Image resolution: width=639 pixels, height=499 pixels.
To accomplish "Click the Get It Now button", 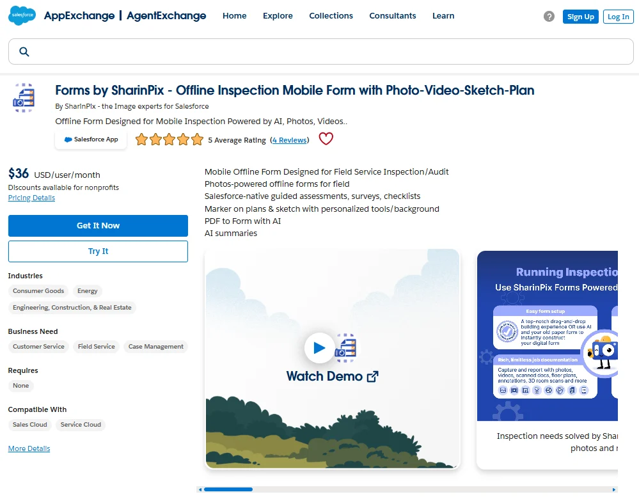I will 98,225.
